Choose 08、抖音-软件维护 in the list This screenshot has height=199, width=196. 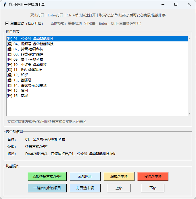click(x=25, y=54)
